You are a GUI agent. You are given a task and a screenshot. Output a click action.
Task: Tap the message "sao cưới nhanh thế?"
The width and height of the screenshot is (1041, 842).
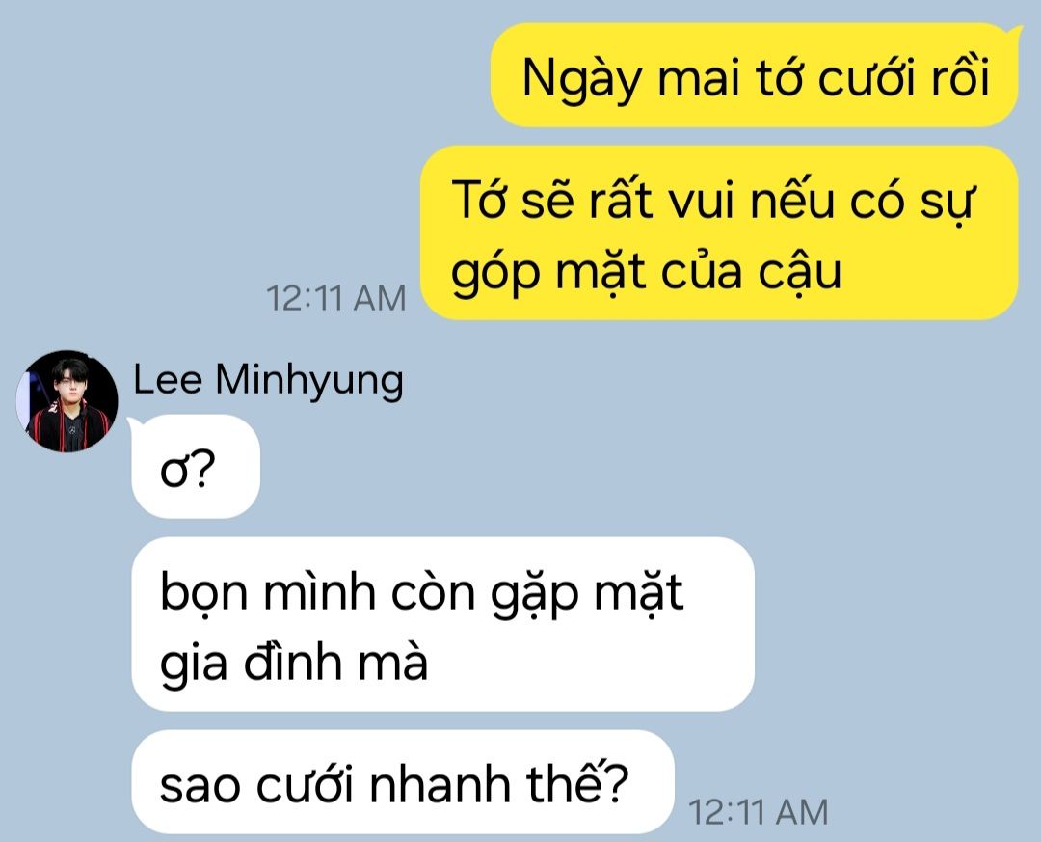[403, 781]
